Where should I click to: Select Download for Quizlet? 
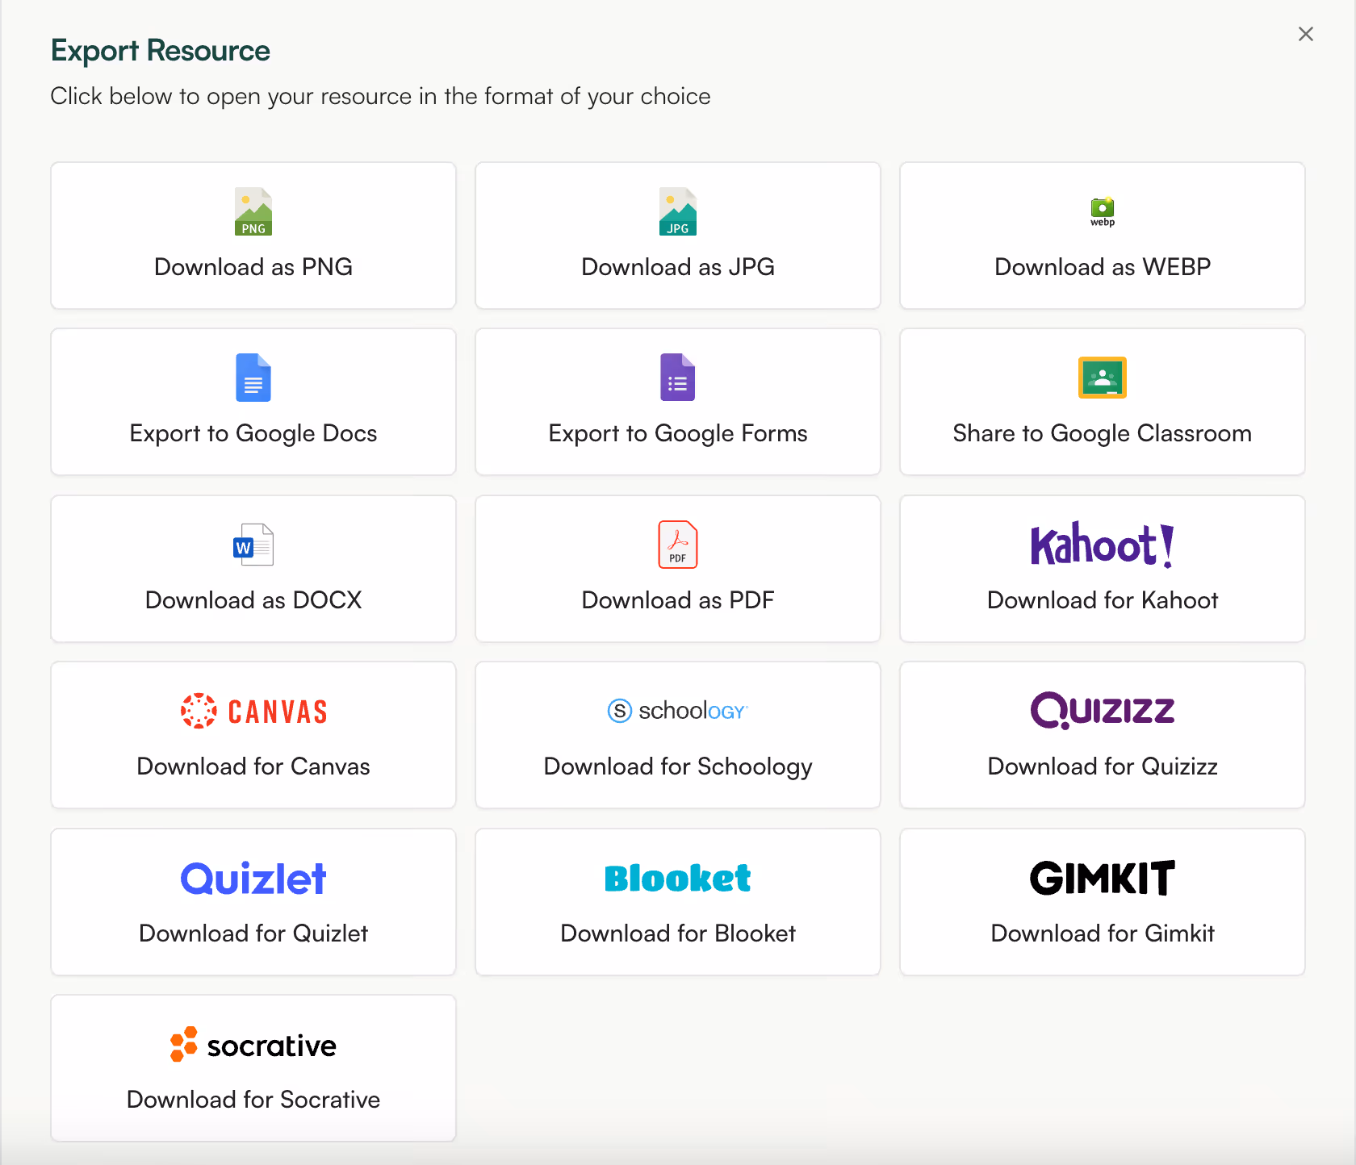tap(253, 902)
